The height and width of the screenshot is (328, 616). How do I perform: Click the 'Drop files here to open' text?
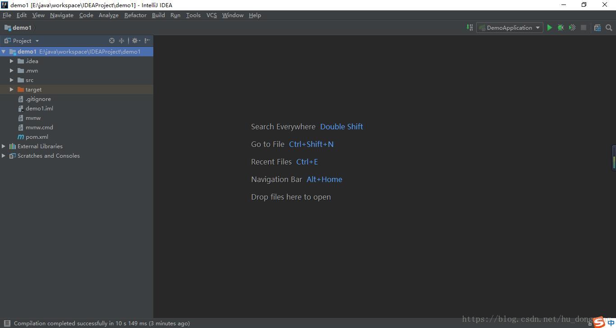point(291,197)
